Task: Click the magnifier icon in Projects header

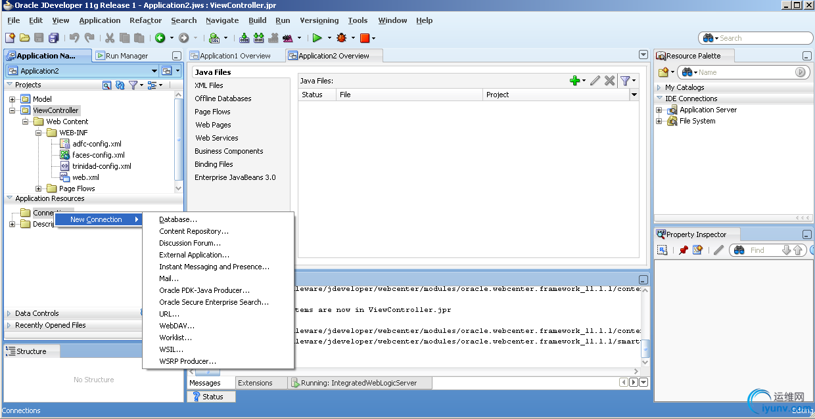Action: [107, 85]
